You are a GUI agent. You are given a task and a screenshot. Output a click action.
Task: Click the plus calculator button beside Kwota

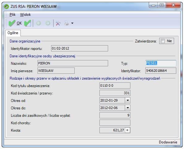[x=127, y=130]
